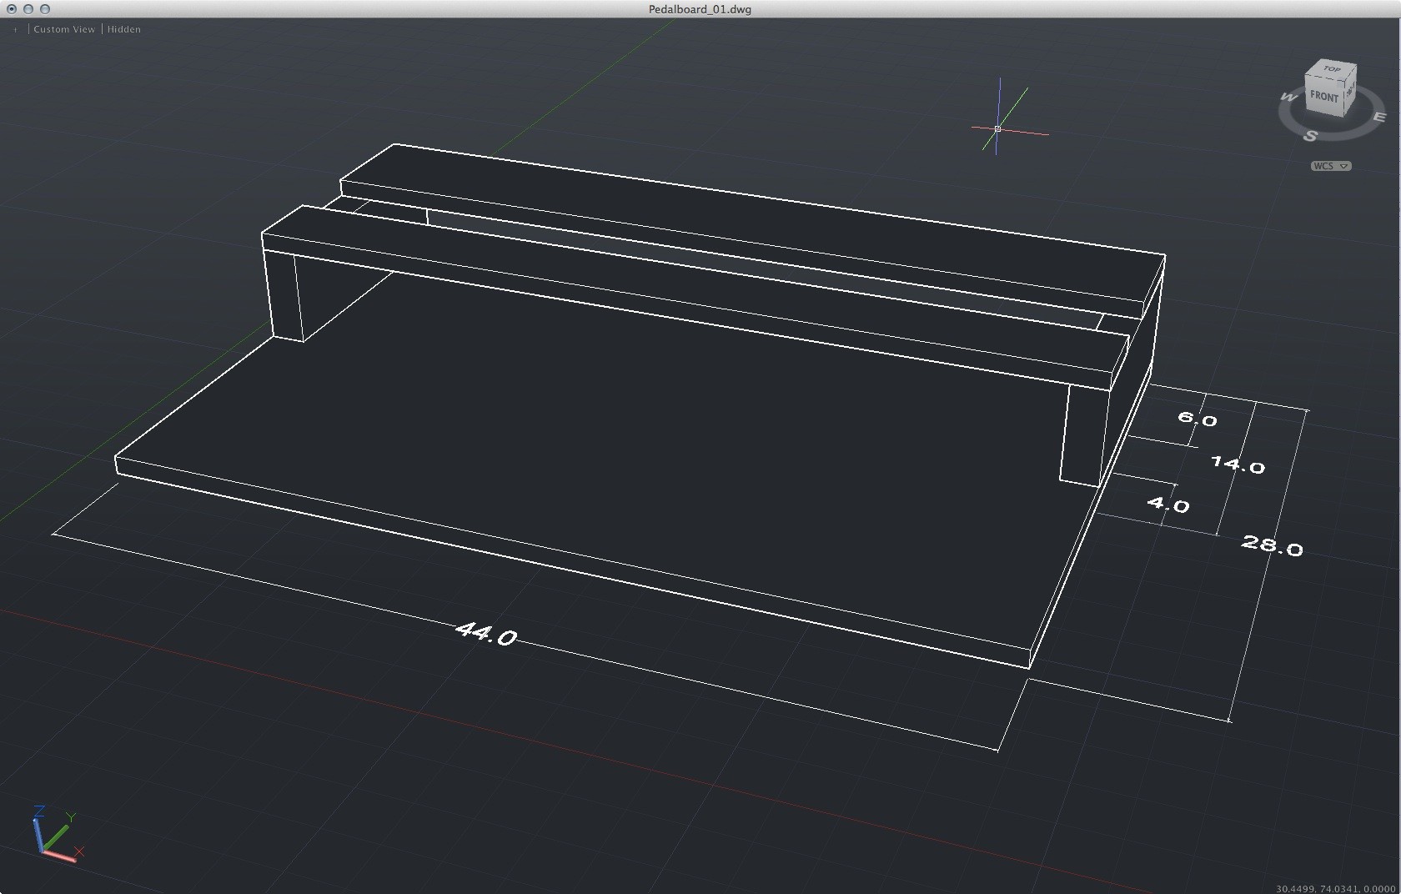The image size is (1401, 894).
Task: Click the TOP face of the ViewCube
Action: point(1333,69)
